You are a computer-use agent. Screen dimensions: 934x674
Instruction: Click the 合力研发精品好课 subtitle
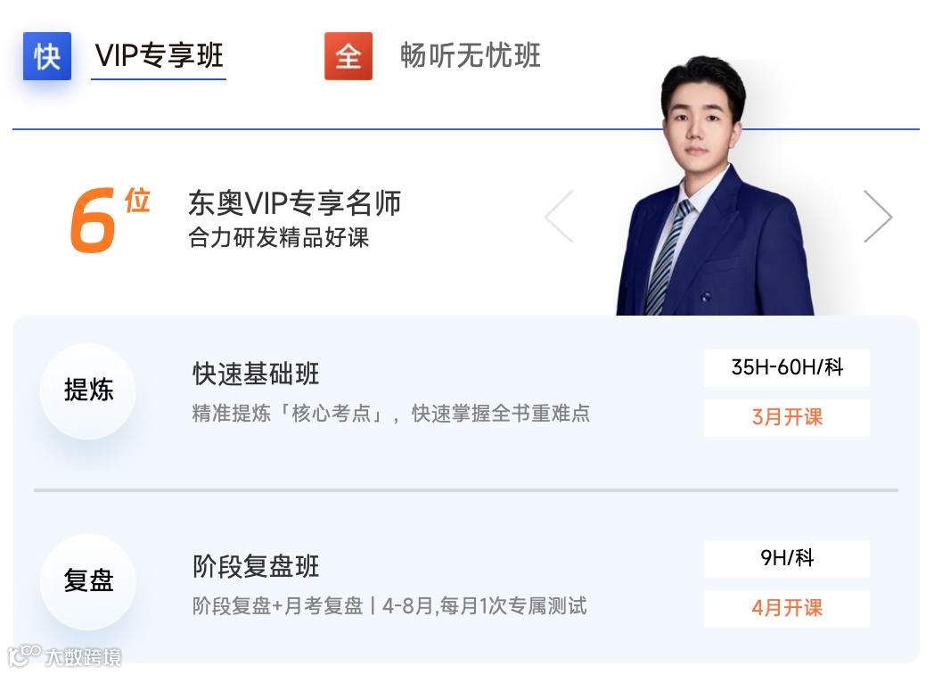(x=279, y=238)
